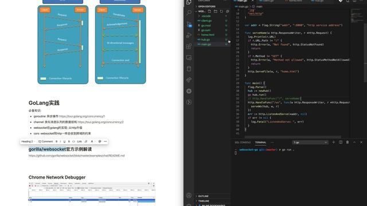Apply underline from floating text toolbar
Image resolution: width=367 pixels, height=206 pixels.
click(x=65, y=141)
